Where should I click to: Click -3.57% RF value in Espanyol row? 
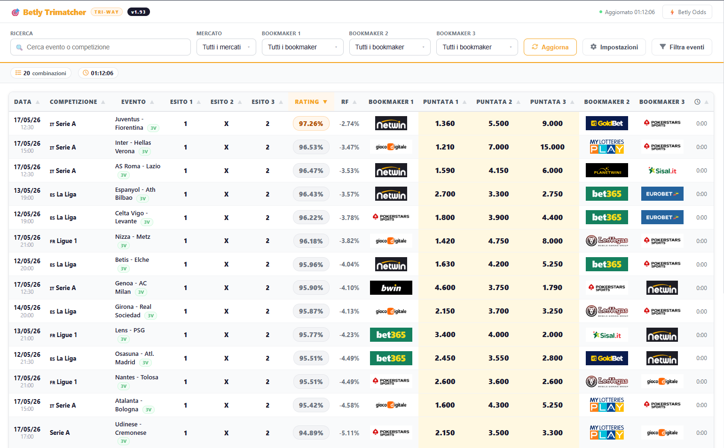(x=349, y=194)
